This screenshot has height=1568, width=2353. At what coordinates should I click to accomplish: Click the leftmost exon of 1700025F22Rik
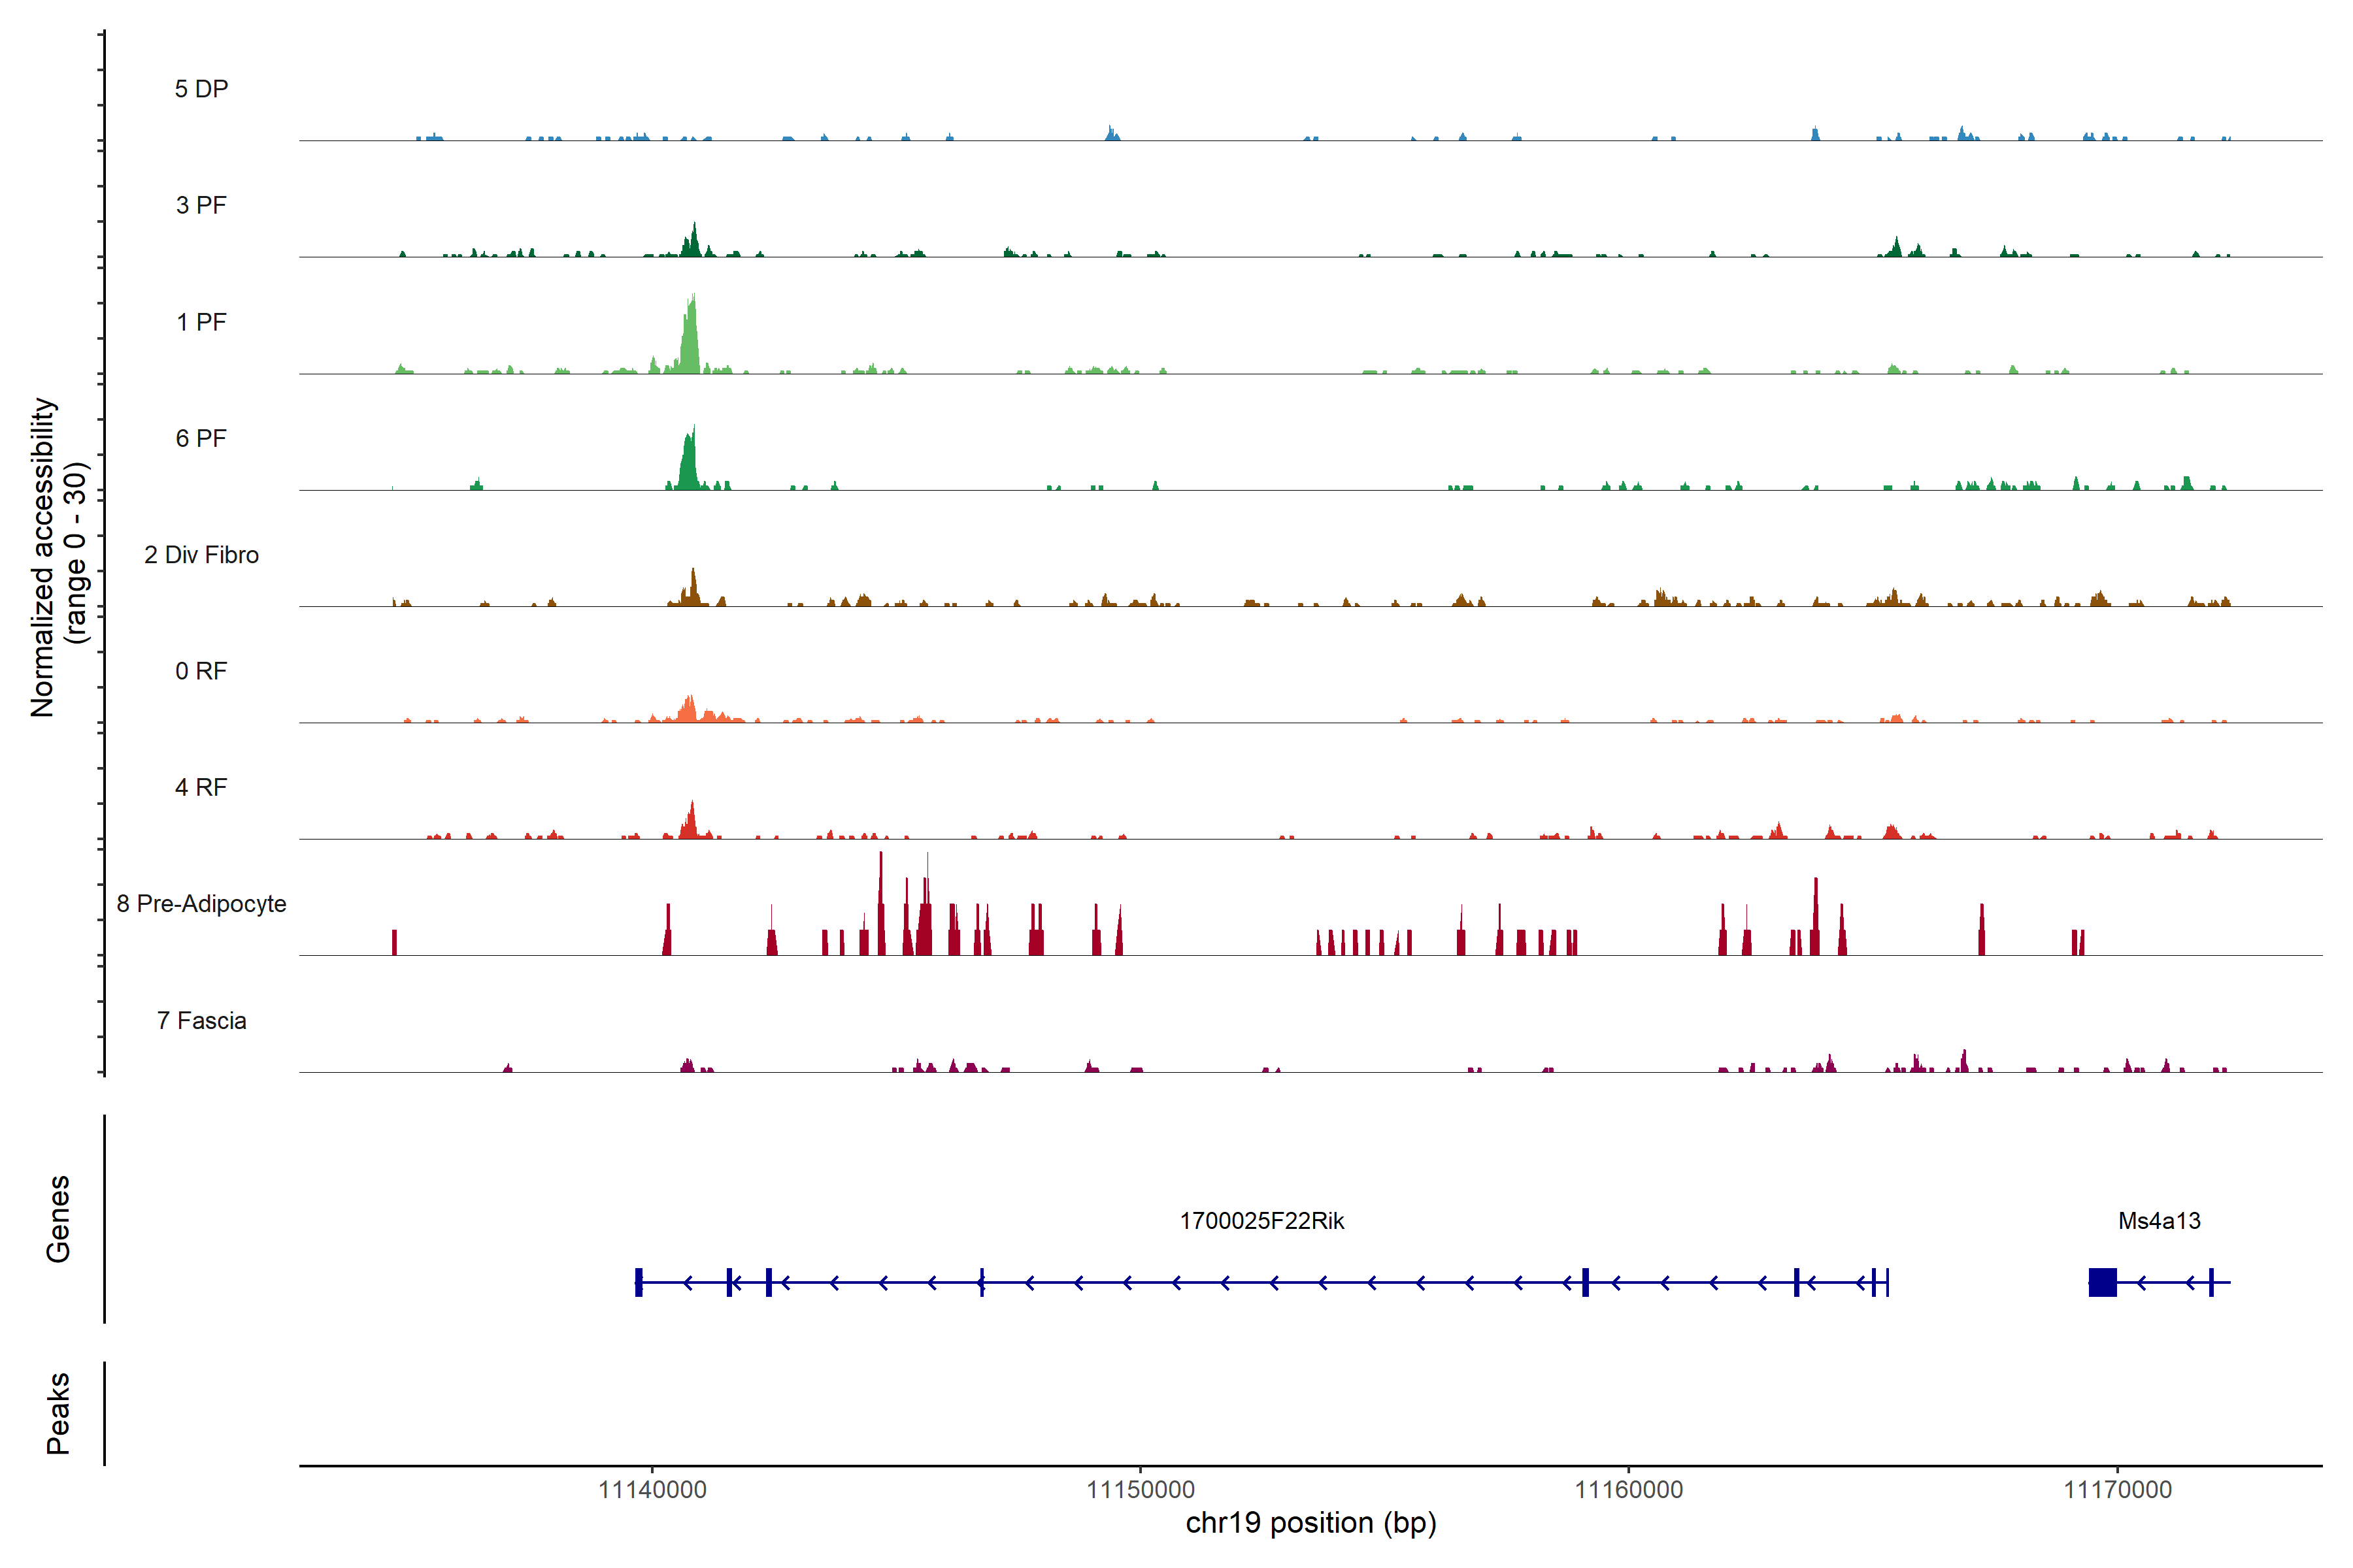coord(639,1282)
